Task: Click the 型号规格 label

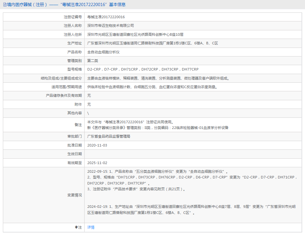Action: click(x=75, y=69)
